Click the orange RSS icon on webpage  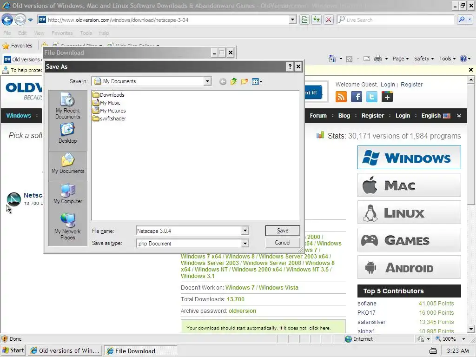click(x=341, y=97)
